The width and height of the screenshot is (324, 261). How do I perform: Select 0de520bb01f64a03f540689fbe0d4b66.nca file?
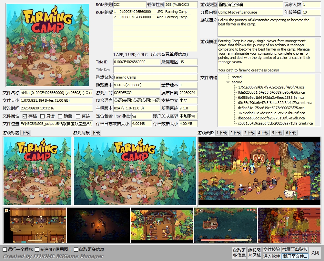pos(271,92)
